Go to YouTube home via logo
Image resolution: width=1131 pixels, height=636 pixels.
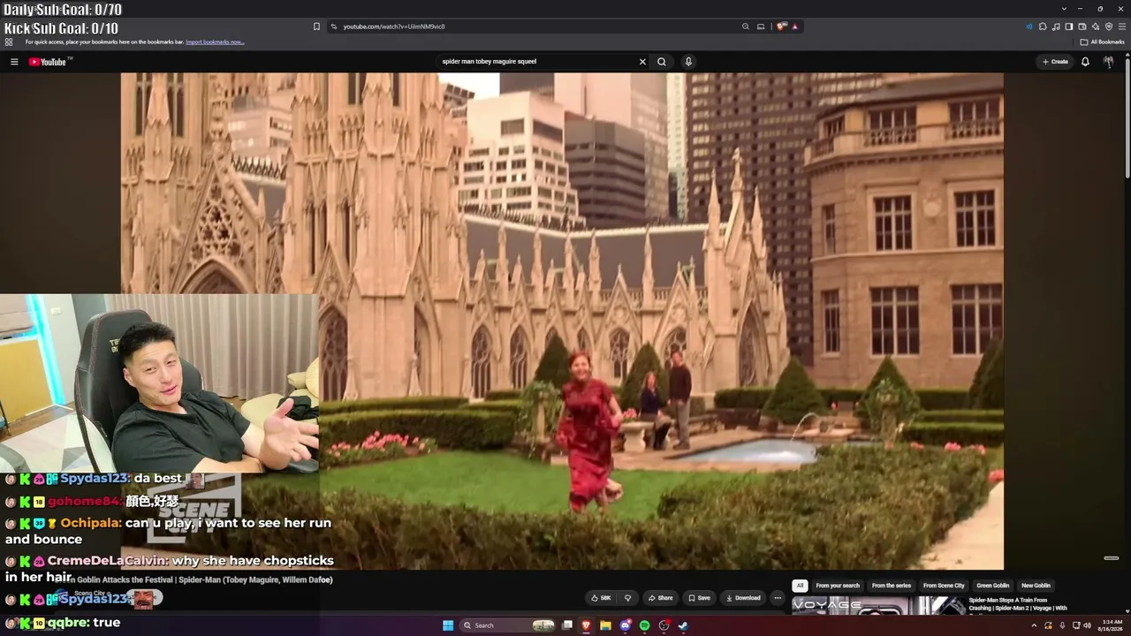click(48, 62)
